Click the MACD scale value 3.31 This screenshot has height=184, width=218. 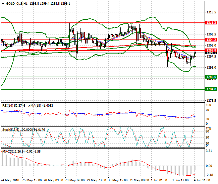(x=209, y=151)
